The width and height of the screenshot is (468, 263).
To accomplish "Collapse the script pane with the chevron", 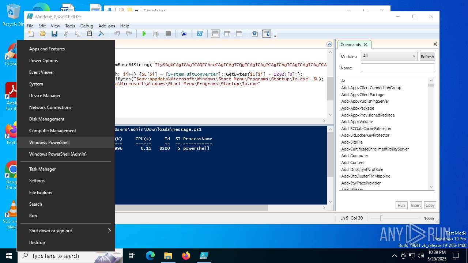I will point(329,44).
